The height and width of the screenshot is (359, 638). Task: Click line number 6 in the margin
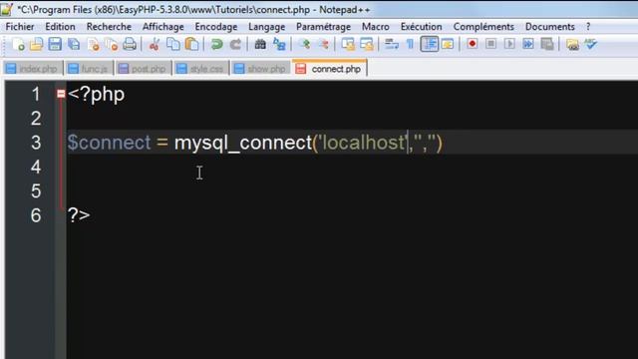pos(36,215)
